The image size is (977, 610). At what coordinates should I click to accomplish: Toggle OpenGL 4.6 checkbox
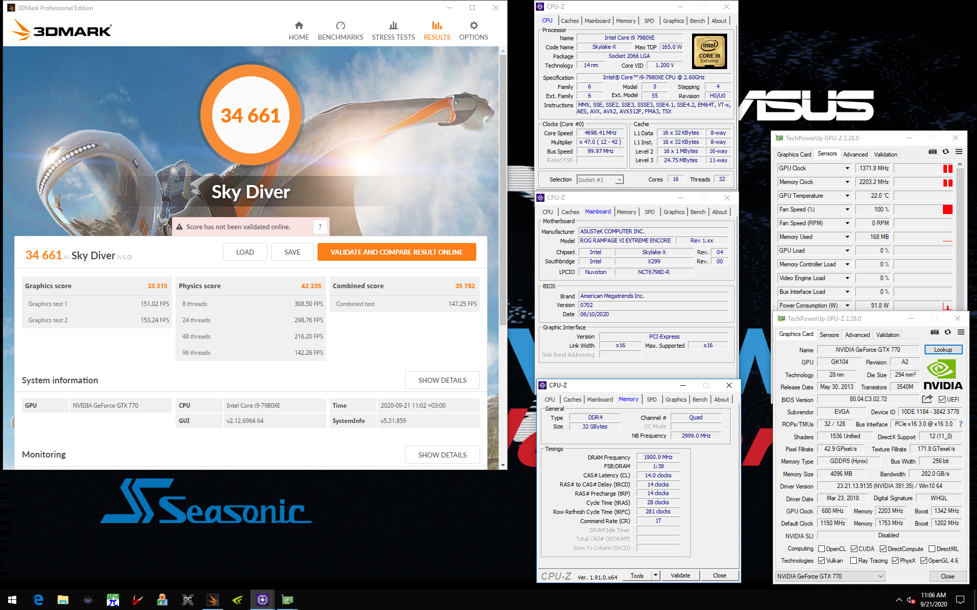coord(924,561)
